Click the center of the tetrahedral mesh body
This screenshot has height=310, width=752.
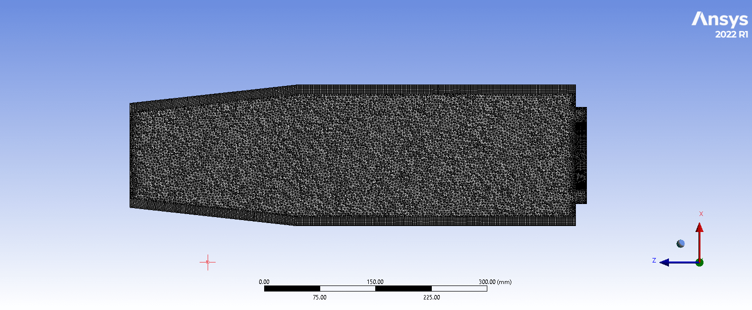point(353,155)
